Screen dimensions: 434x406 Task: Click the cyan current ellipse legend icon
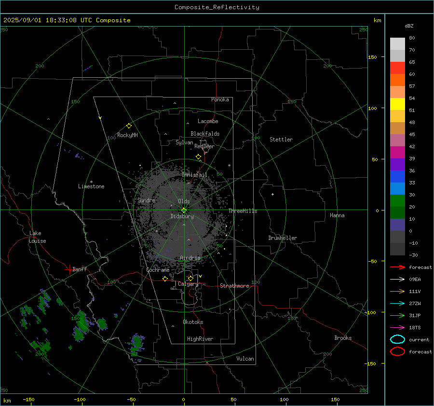(397, 339)
